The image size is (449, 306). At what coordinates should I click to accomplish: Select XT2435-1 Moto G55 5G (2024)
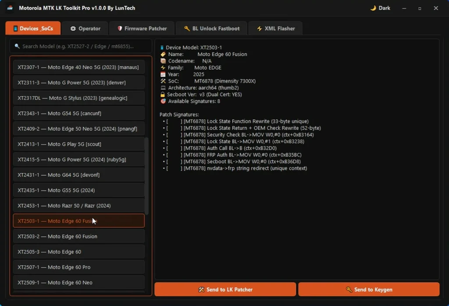tap(79, 190)
